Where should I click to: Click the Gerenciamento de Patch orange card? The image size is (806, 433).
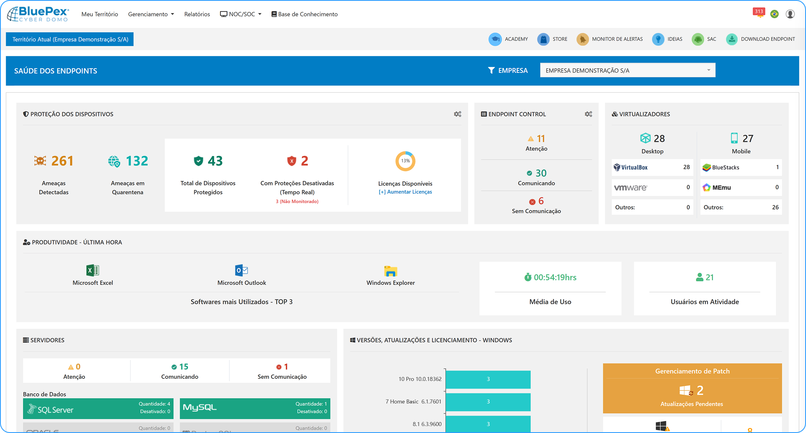tap(692, 388)
